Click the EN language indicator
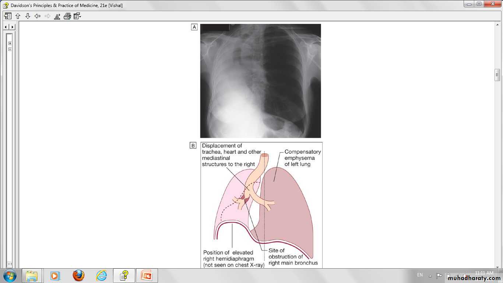Screen dimensions: 503x283 click(x=420, y=275)
